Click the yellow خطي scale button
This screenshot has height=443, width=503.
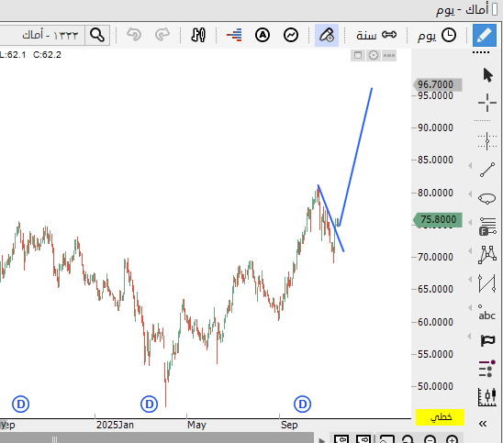[441, 417]
